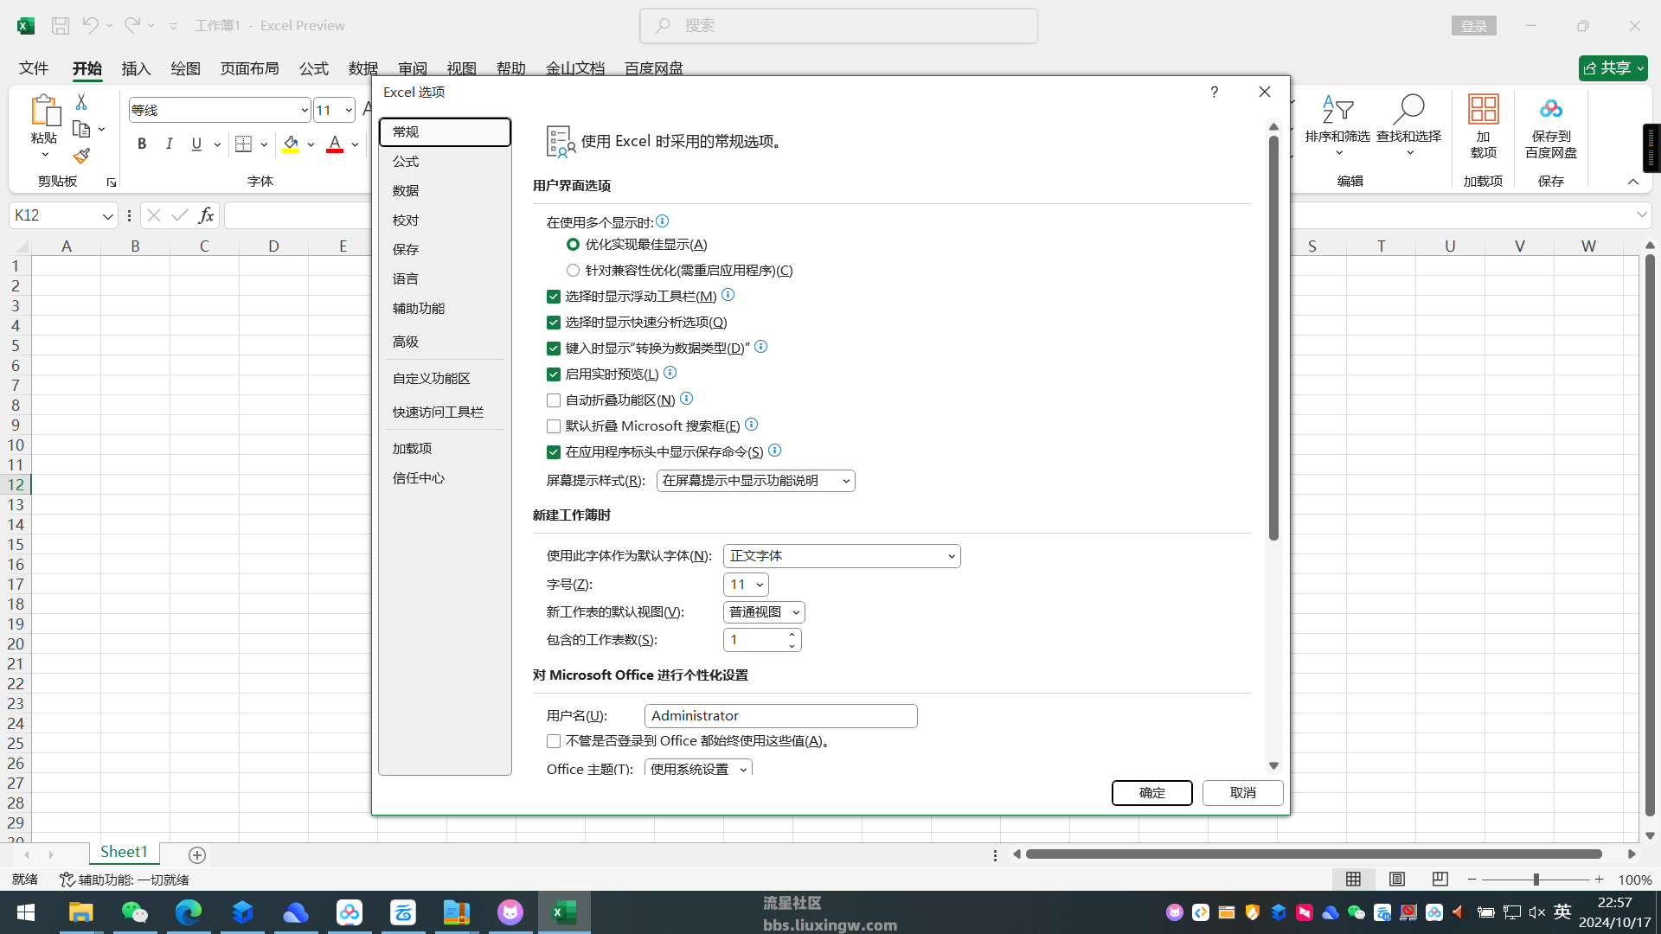Add a new sheet with plus icon
Screen dimensions: 1661x934
197,855
